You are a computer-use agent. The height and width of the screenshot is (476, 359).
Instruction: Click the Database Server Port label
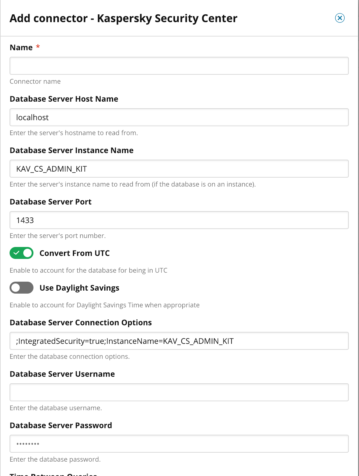51,202
